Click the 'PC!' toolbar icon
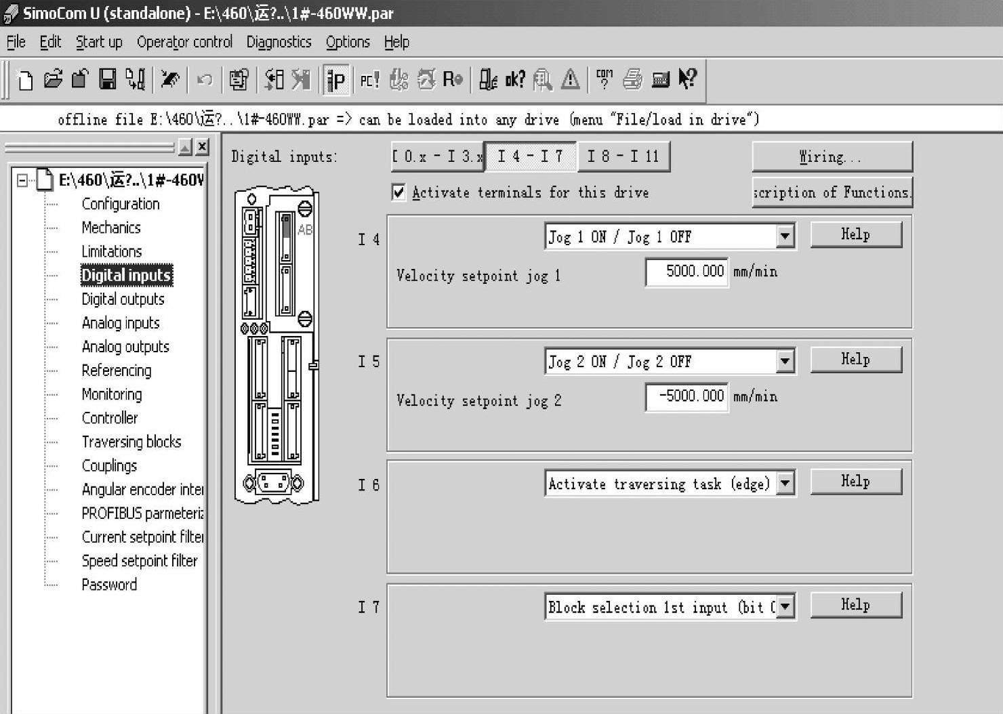Viewport: 1003px width, 714px height. tap(369, 80)
